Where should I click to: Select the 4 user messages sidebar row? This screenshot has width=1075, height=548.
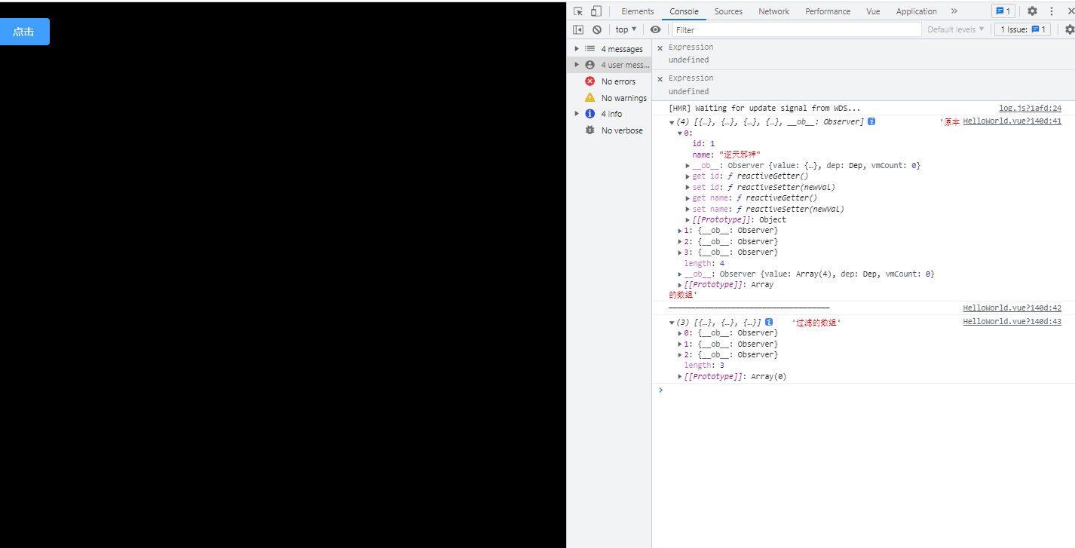610,65
